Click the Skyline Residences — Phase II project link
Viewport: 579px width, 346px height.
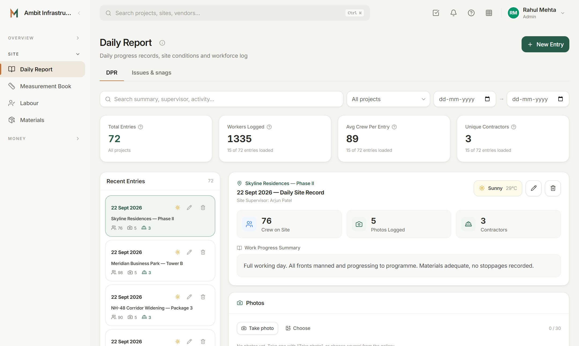click(280, 183)
